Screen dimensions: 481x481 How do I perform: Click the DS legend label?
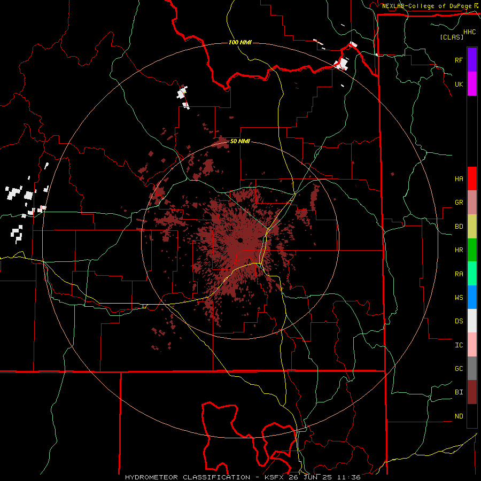click(x=459, y=321)
